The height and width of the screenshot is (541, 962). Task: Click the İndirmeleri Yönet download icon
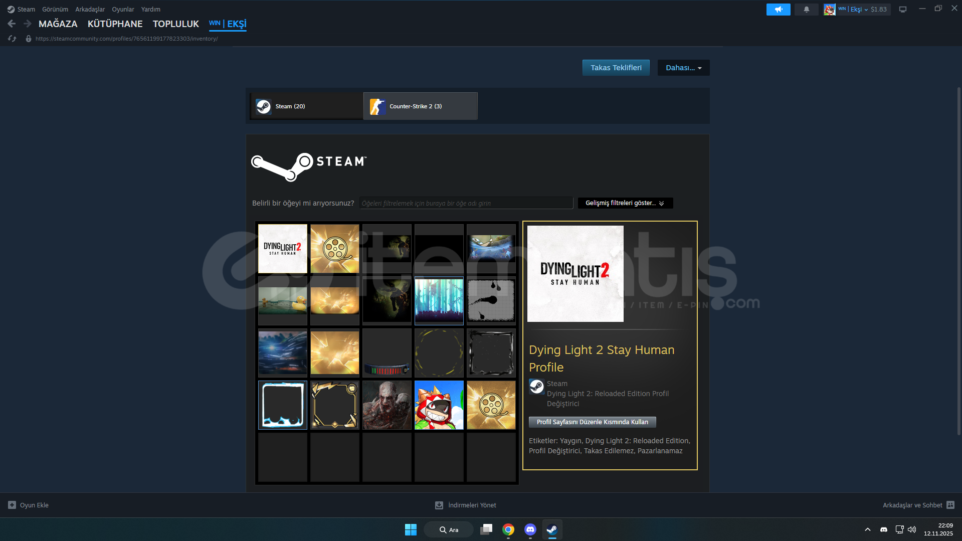pos(439,505)
